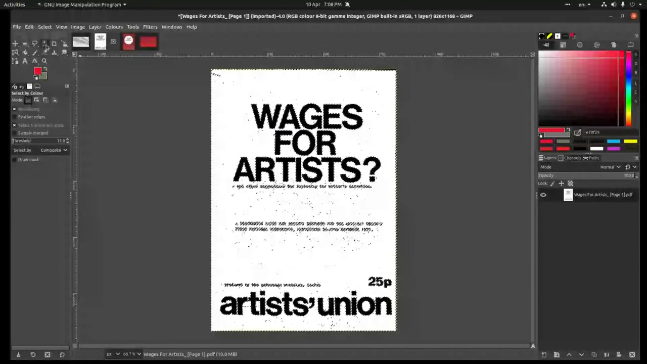Select the Rectangle Select tool
The height and width of the screenshot is (364, 647).
[x=25, y=43]
